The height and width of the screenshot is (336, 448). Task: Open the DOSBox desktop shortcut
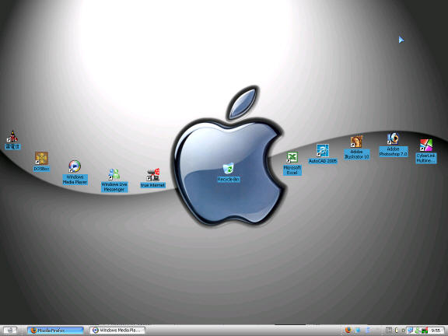(x=41, y=162)
